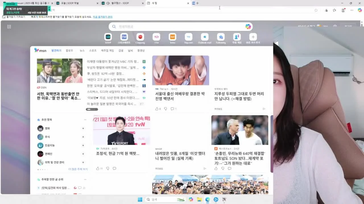Open the Edge settings three-dots menu

(x=352, y=10)
